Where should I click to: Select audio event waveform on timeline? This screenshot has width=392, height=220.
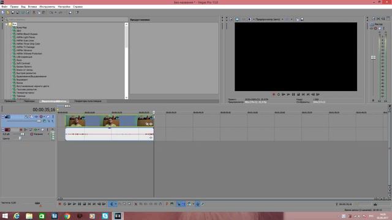109,134
